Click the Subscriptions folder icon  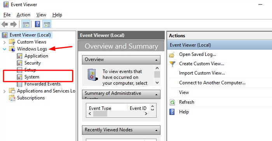(x=12, y=98)
